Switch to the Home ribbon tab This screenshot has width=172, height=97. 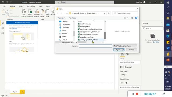13,6
